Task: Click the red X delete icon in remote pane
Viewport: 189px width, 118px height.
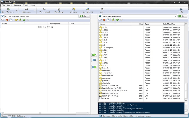Action: tap(104, 20)
